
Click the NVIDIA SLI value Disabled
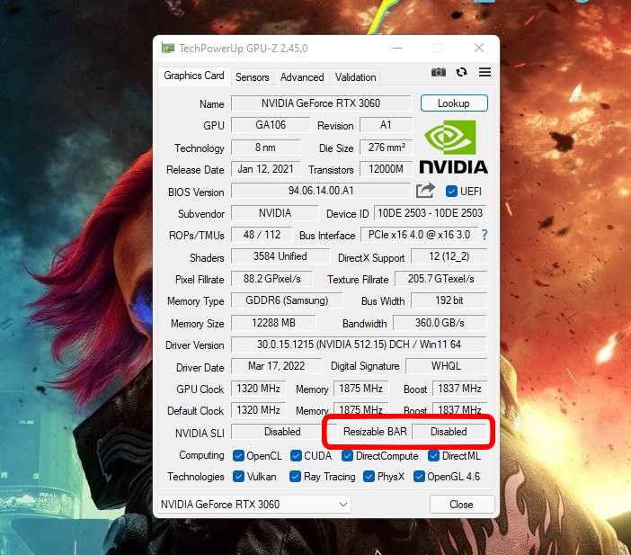coord(282,432)
